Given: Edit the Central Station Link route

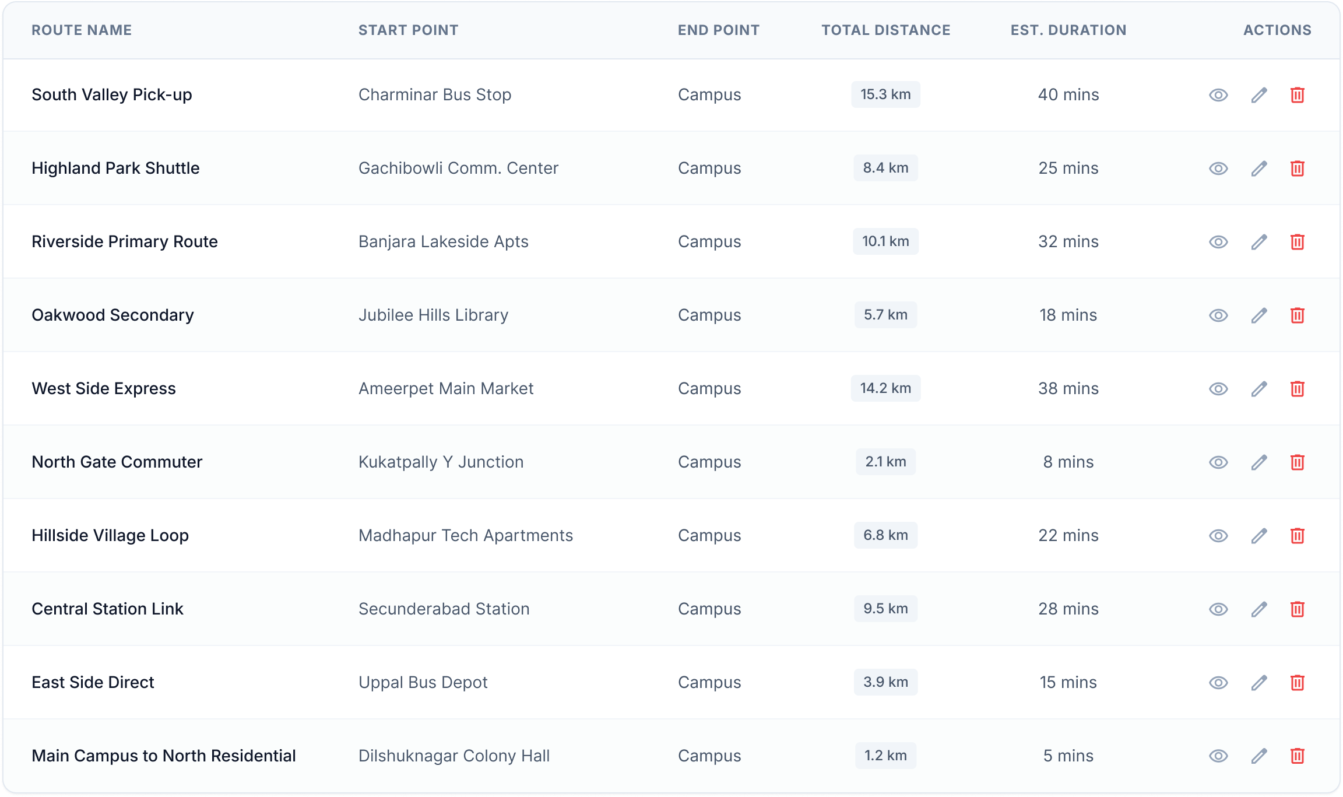Looking at the screenshot, I should [1258, 609].
